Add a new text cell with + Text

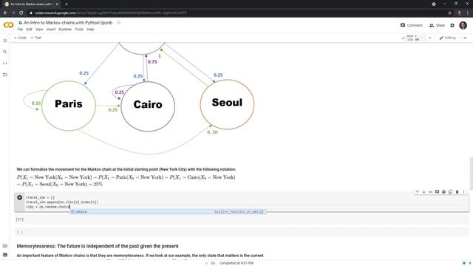click(x=36, y=38)
